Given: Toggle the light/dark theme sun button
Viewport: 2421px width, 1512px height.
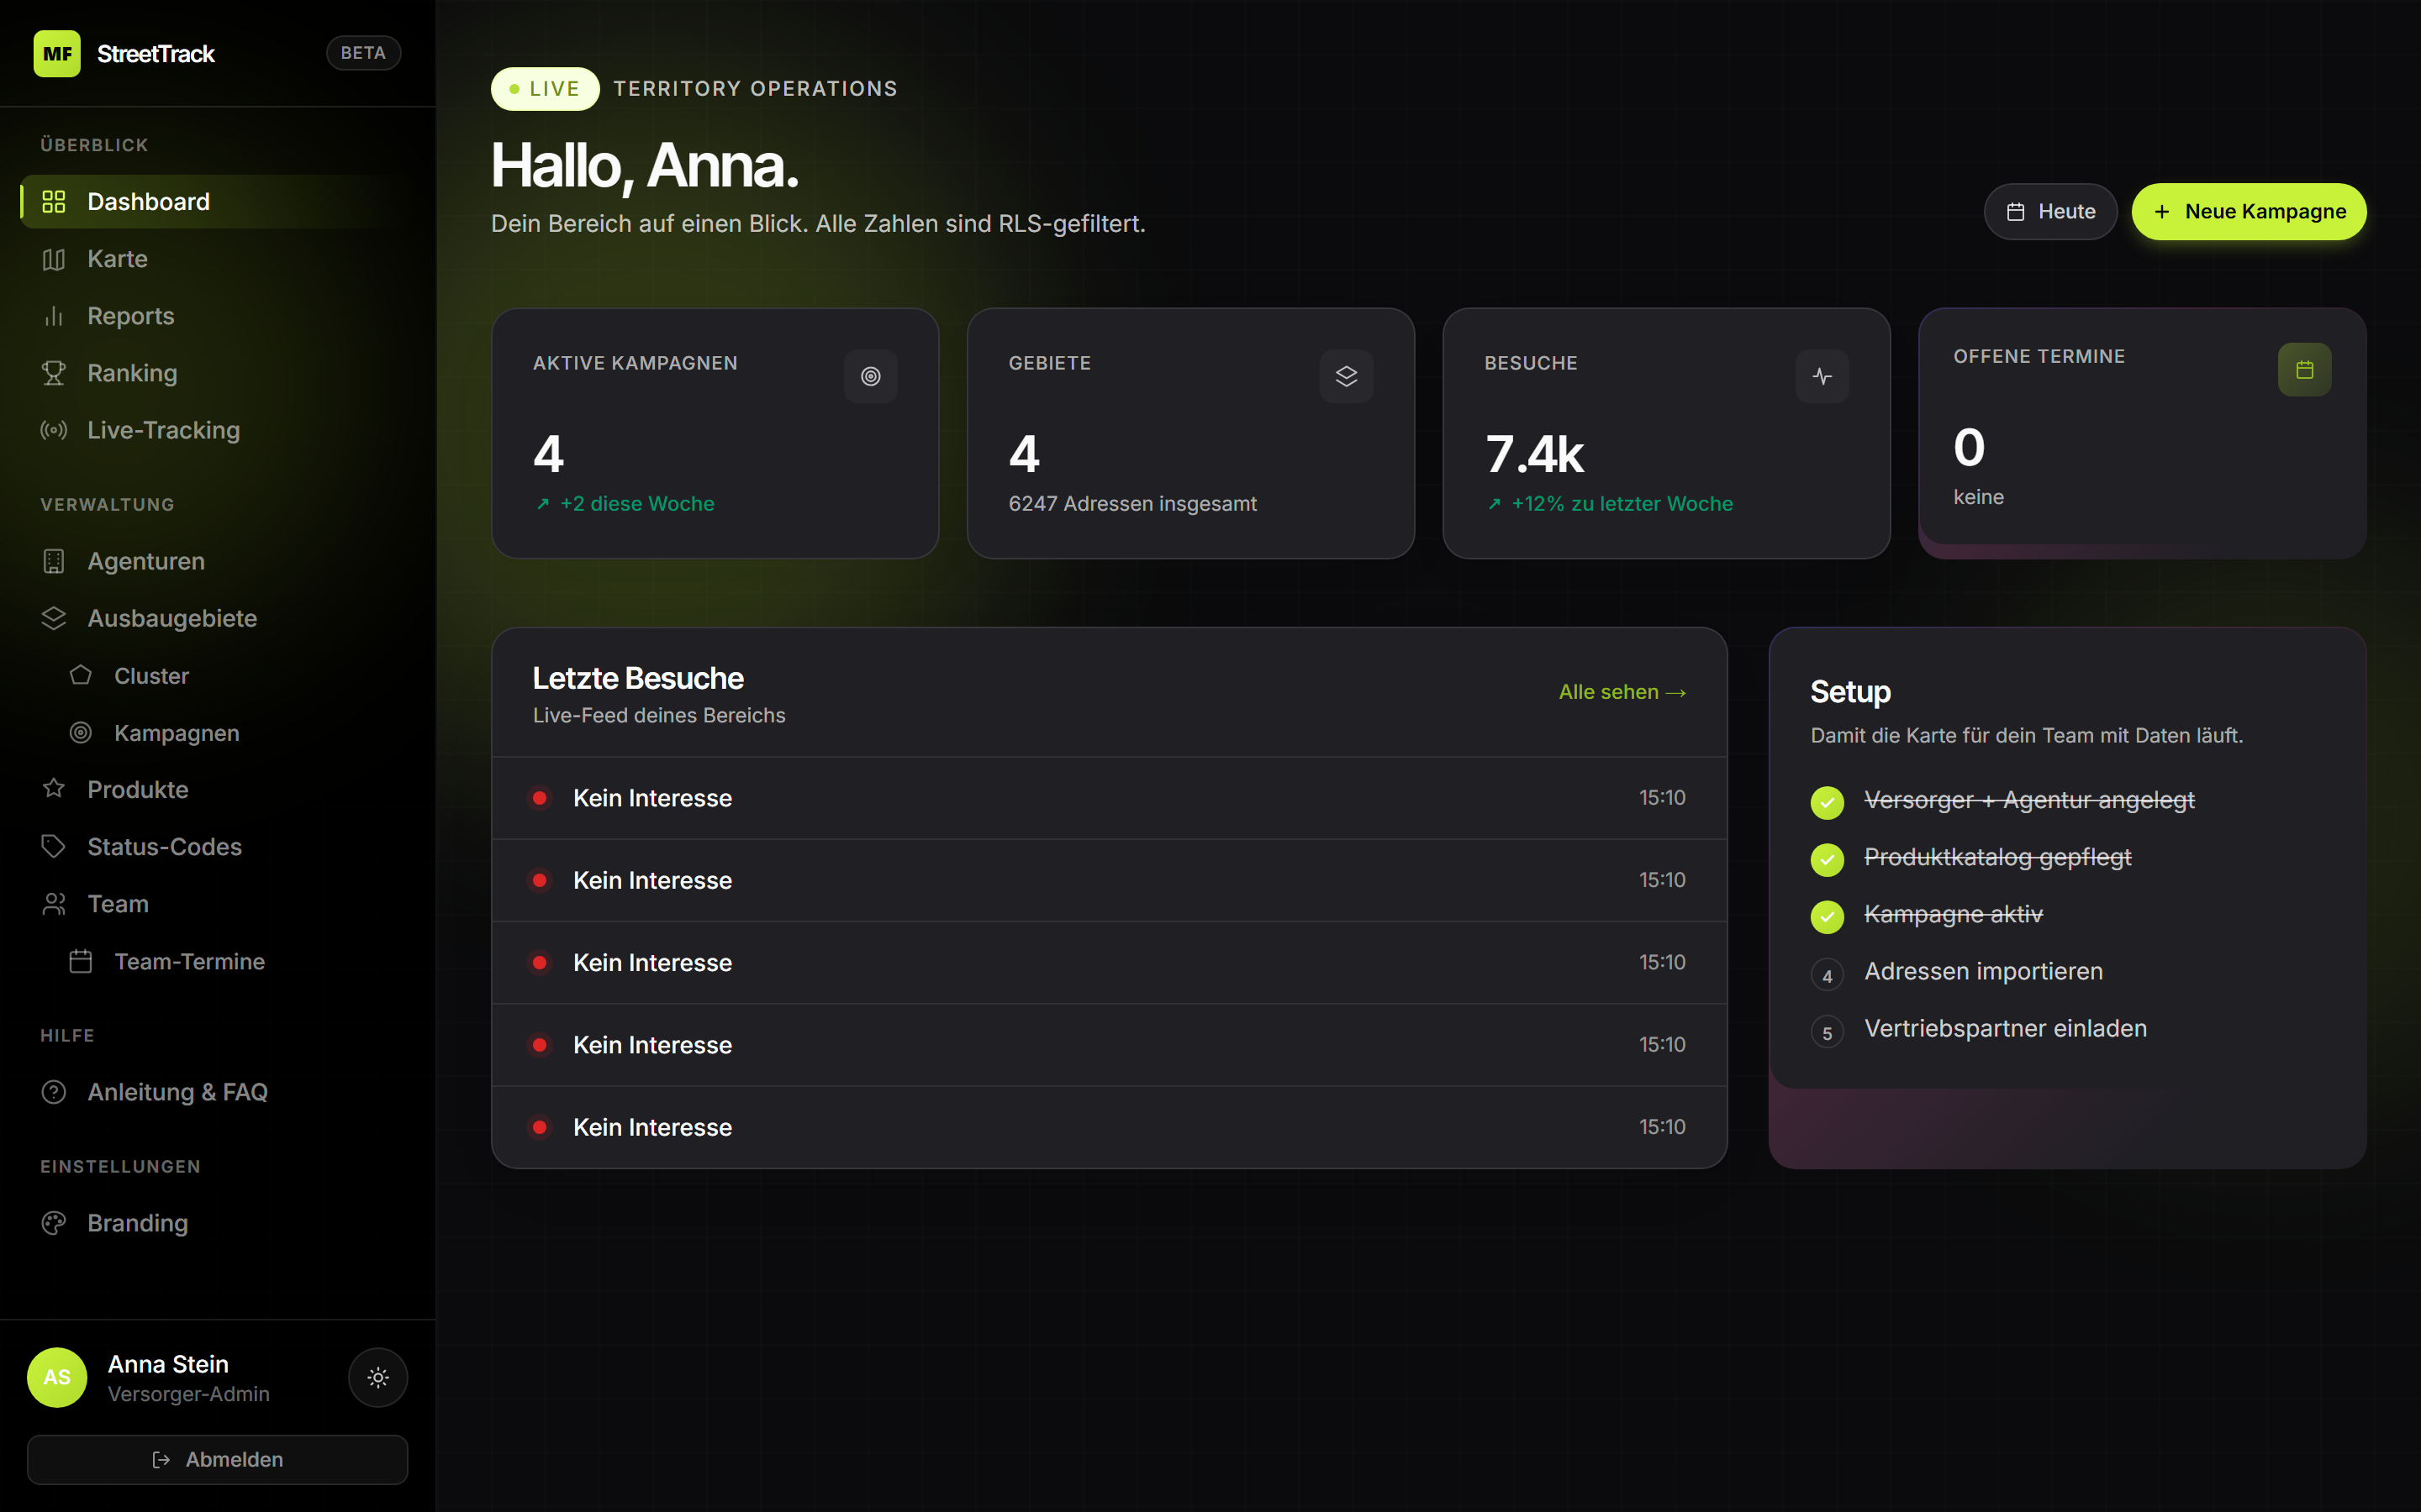Looking at the screenshot, I should tap(377, 1377).
